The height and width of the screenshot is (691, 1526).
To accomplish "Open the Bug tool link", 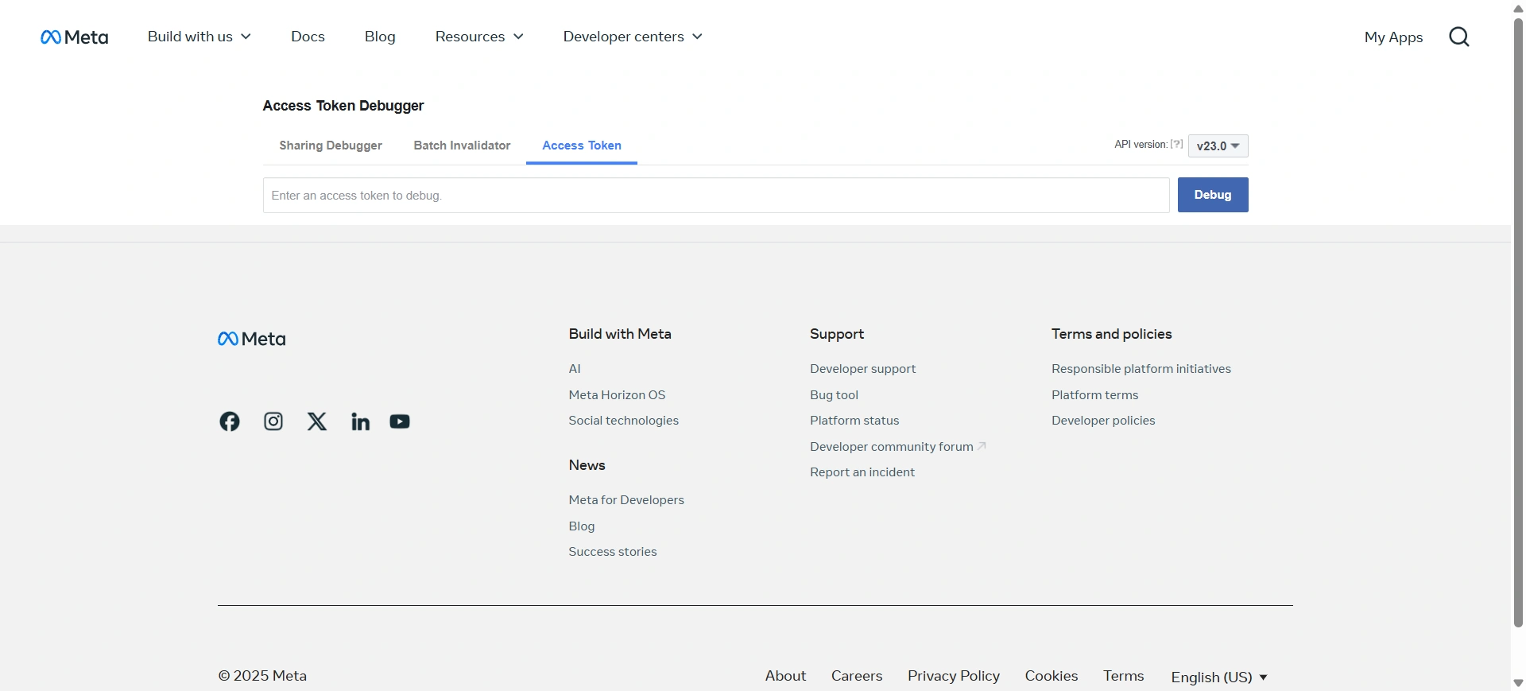I will coord(834,395).
